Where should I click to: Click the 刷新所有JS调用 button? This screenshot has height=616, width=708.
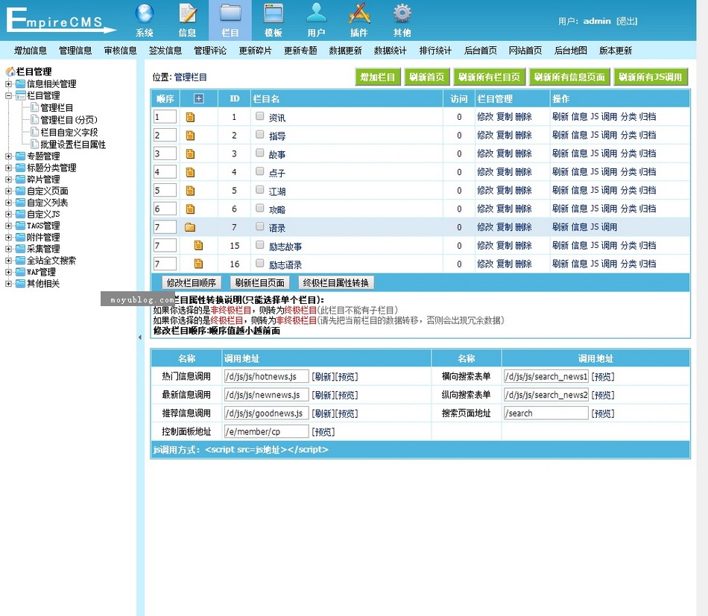(x=651, y=77)
